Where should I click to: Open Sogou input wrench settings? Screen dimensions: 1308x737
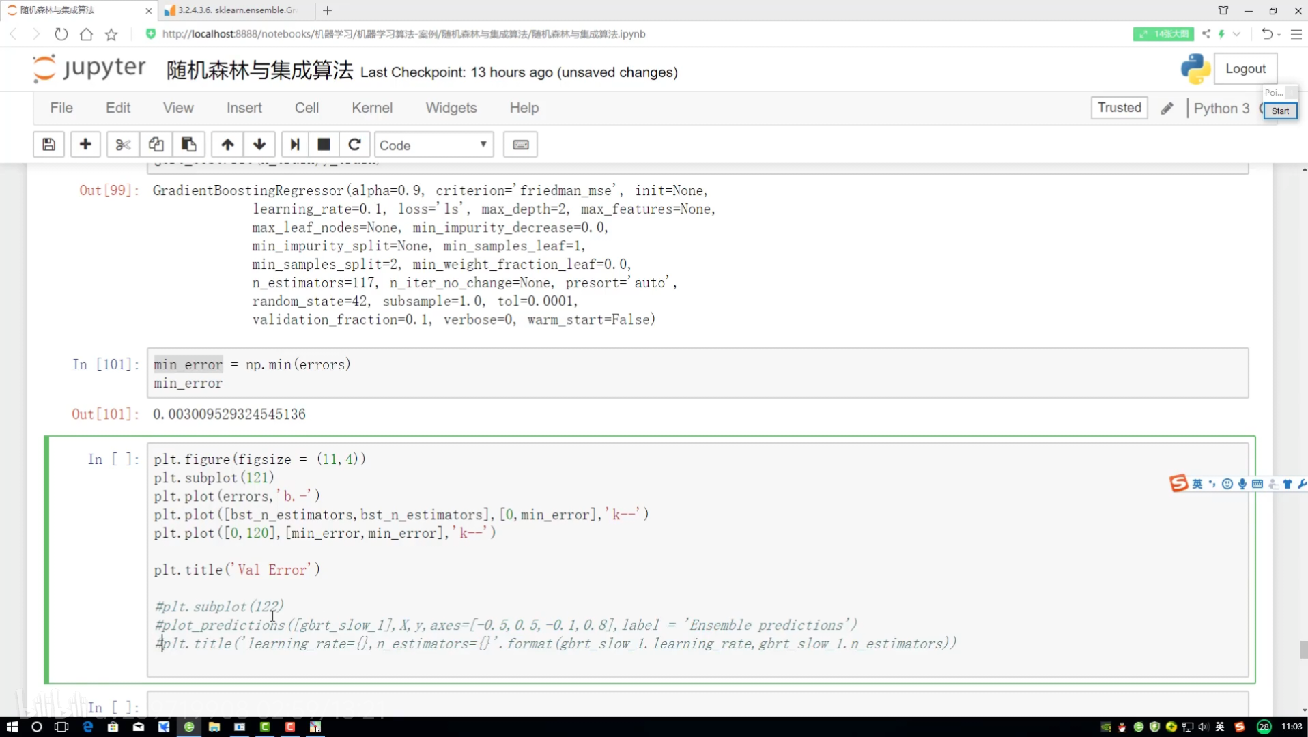(x=1302, y=484)
